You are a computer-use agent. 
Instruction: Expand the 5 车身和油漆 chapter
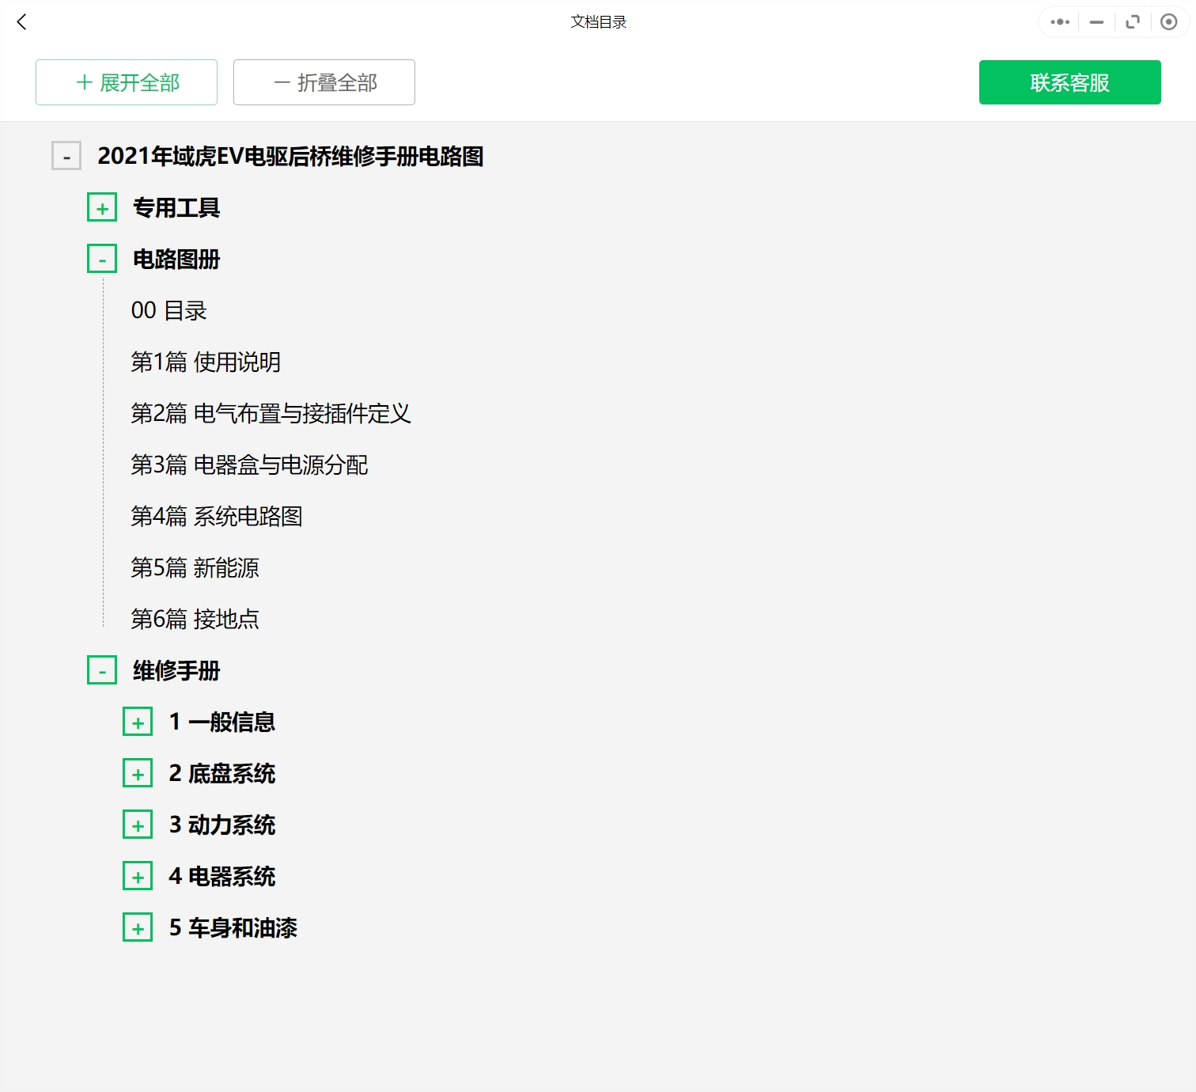(x=138, y=928)
